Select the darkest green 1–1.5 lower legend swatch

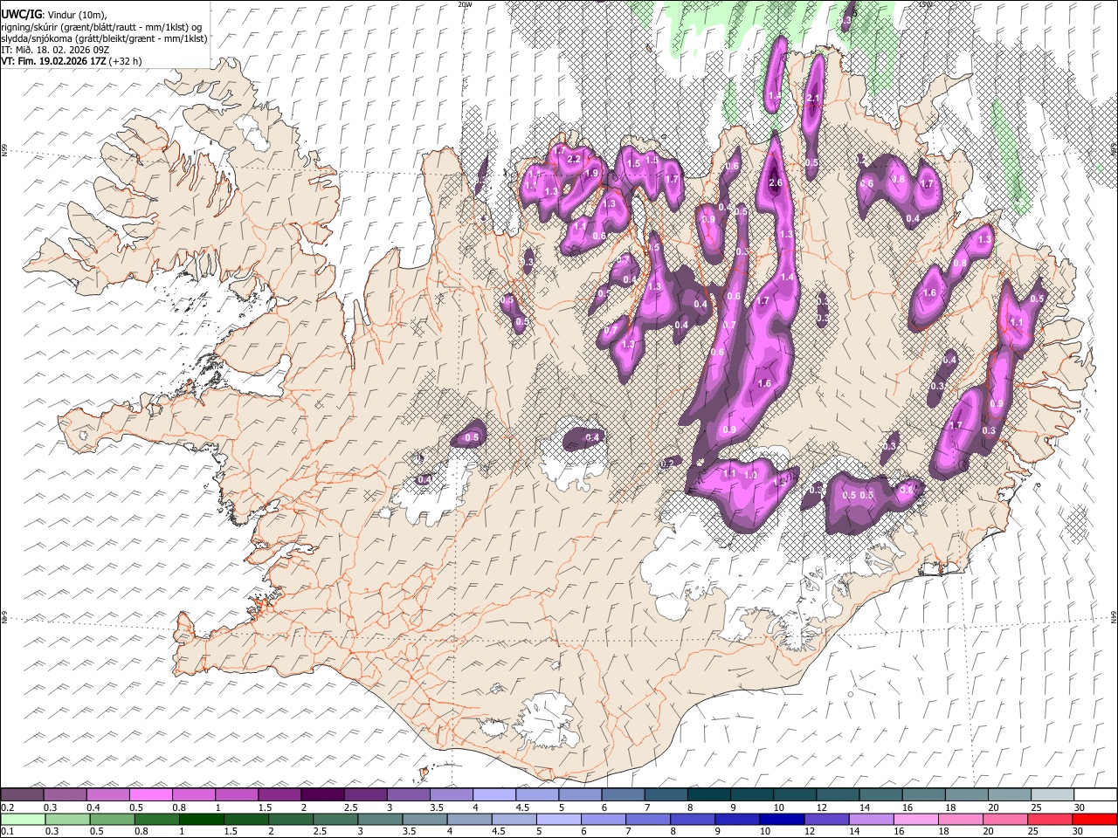(202, 819)
